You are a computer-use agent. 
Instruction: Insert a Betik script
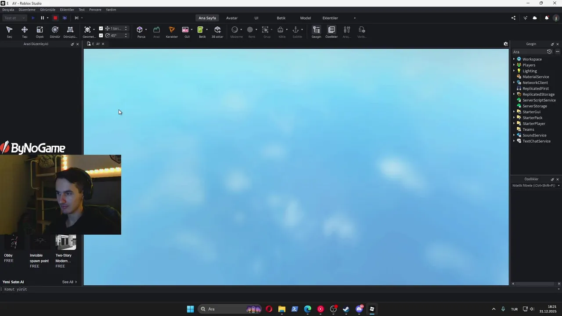(x=201, y=32)
